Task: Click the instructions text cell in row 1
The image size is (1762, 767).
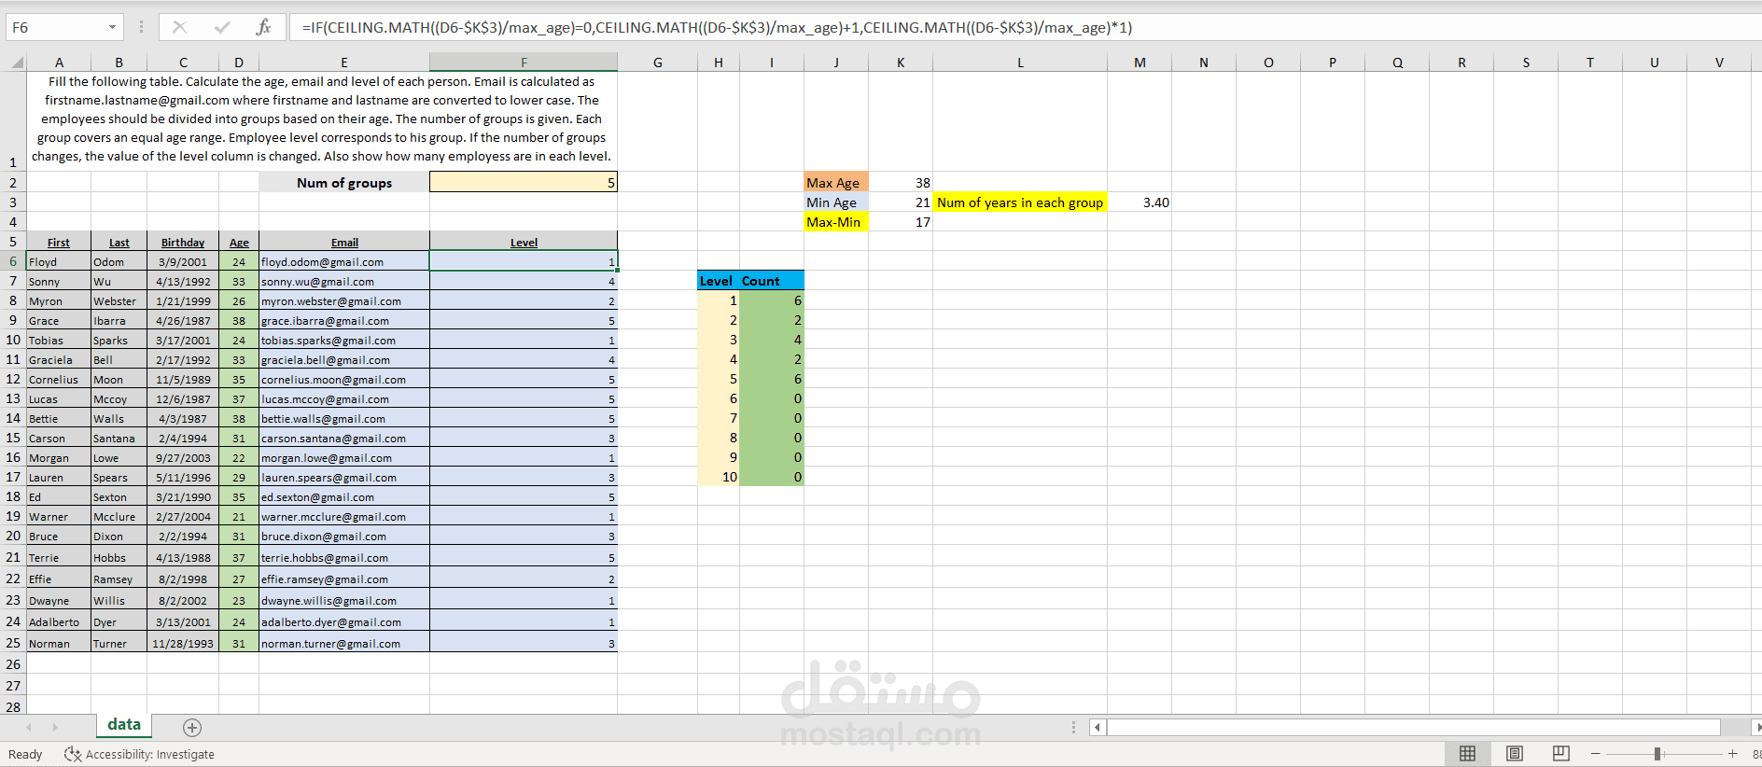Action: pos(322,119)
